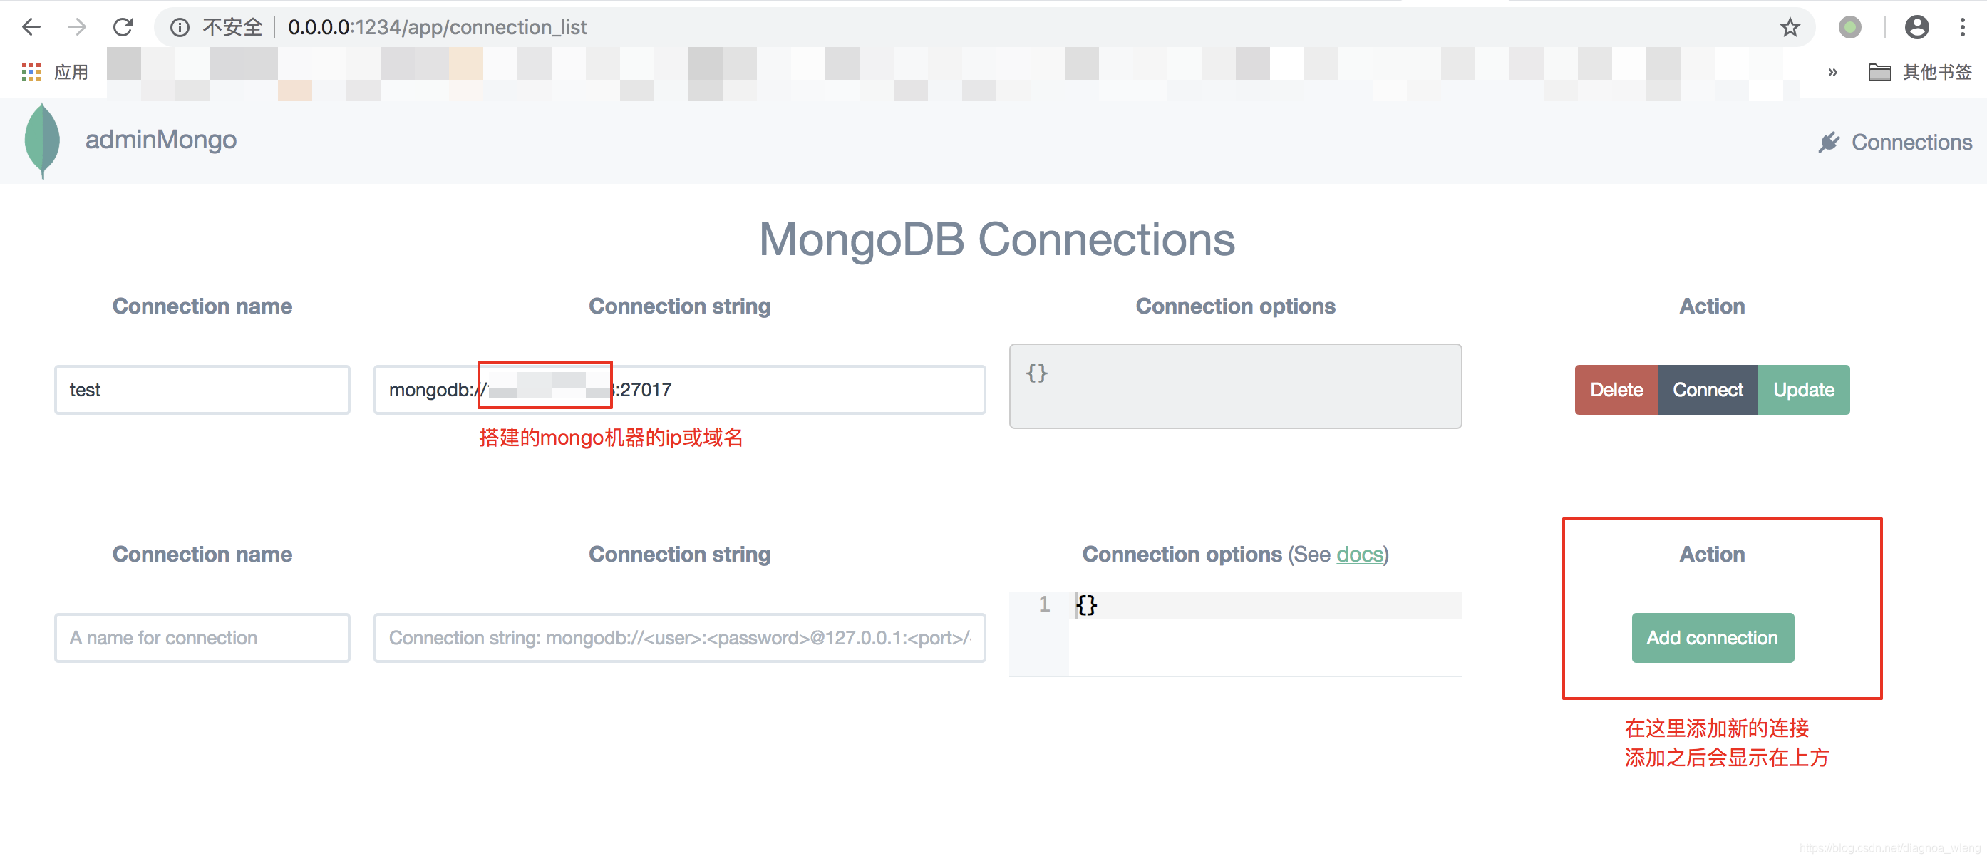Bookmark this page with the star icon
This screenshot has height=861, width=1987.
pos(1790,28)
